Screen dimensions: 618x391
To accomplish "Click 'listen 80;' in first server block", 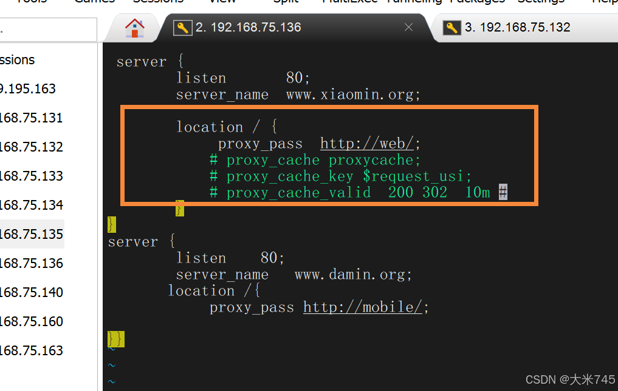I will point(243,78).
